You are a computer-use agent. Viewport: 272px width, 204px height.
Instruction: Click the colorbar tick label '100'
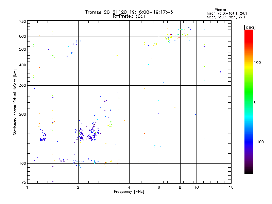coord(257,63)
